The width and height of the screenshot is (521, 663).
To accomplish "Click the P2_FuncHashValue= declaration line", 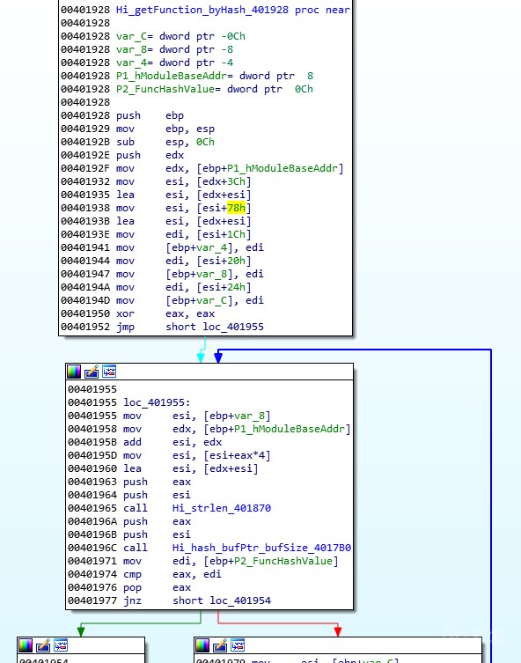I will (215, 89).
